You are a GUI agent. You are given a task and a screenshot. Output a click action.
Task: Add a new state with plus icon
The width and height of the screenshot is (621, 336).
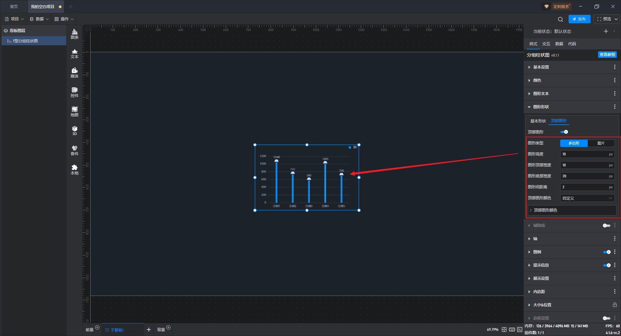click(606, 31)
